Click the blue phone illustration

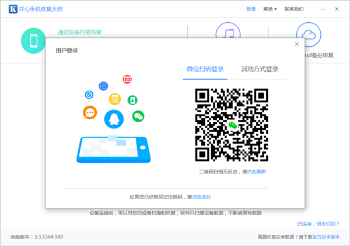(114, 149)
